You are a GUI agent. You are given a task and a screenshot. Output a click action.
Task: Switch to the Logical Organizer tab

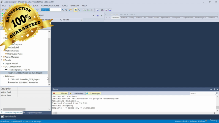[33, 113]
